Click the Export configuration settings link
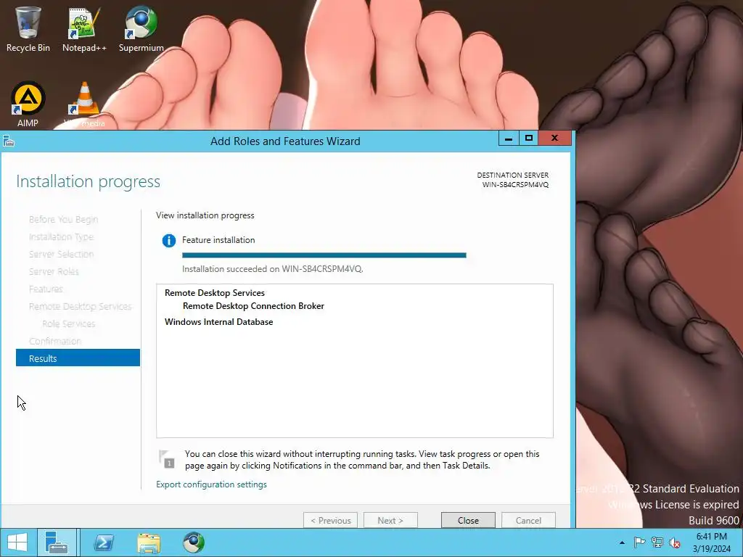 [211, 484]
